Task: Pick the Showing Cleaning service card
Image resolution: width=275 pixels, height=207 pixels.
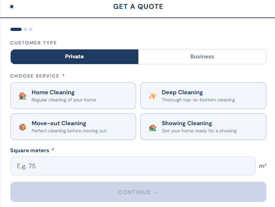Action: [203, 127]
